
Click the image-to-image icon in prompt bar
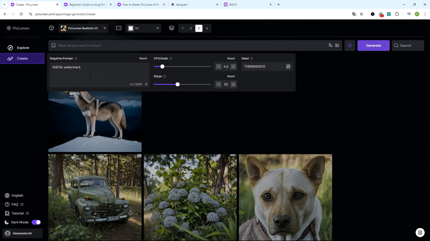tap(53, 45)
